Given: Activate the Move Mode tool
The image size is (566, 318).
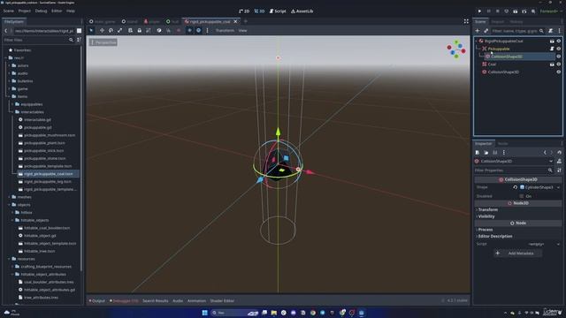Looking at the screenshot, I should point(102,31).
